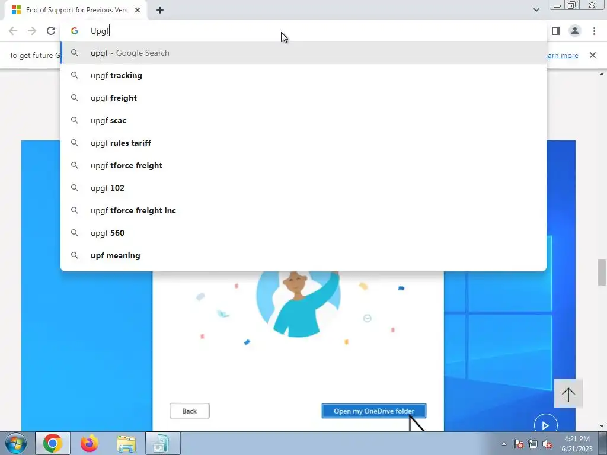607x455 pixels.
Task: Select the End of Support tab
Action: point(76,11)
